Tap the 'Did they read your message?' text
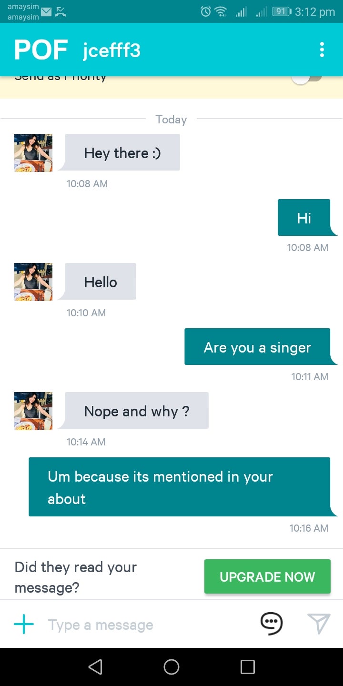Image resolution: width=343 pixels, height=686 pixels. (76, 577)
